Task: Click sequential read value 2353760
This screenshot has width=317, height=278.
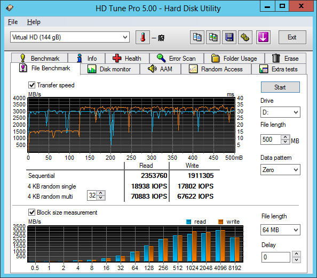Action: click(x=154, y=176)
